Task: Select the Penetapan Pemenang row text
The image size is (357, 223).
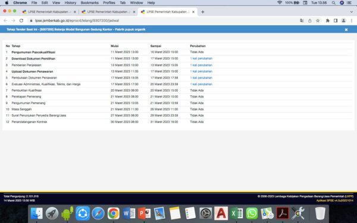Action: pos(26,97)
